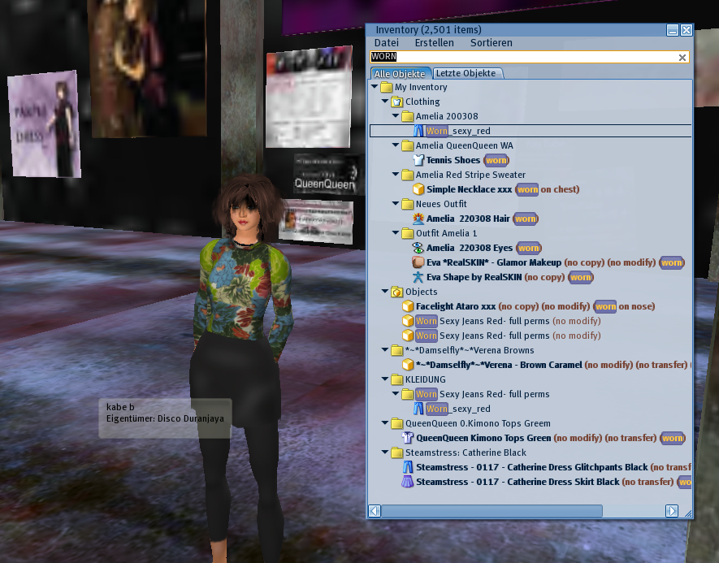Click the Outfit Amelia 1 folder icon
This screenshot has height=563, width=719.
pos(408,233)
